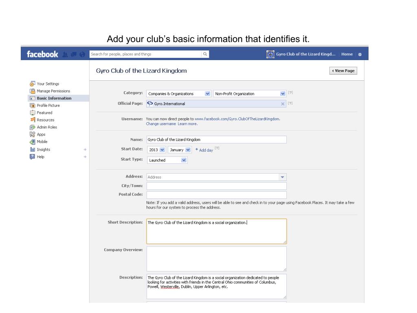Click Learn more link
Viewport: 417px width, 313px height.
(x=187, y=124)
